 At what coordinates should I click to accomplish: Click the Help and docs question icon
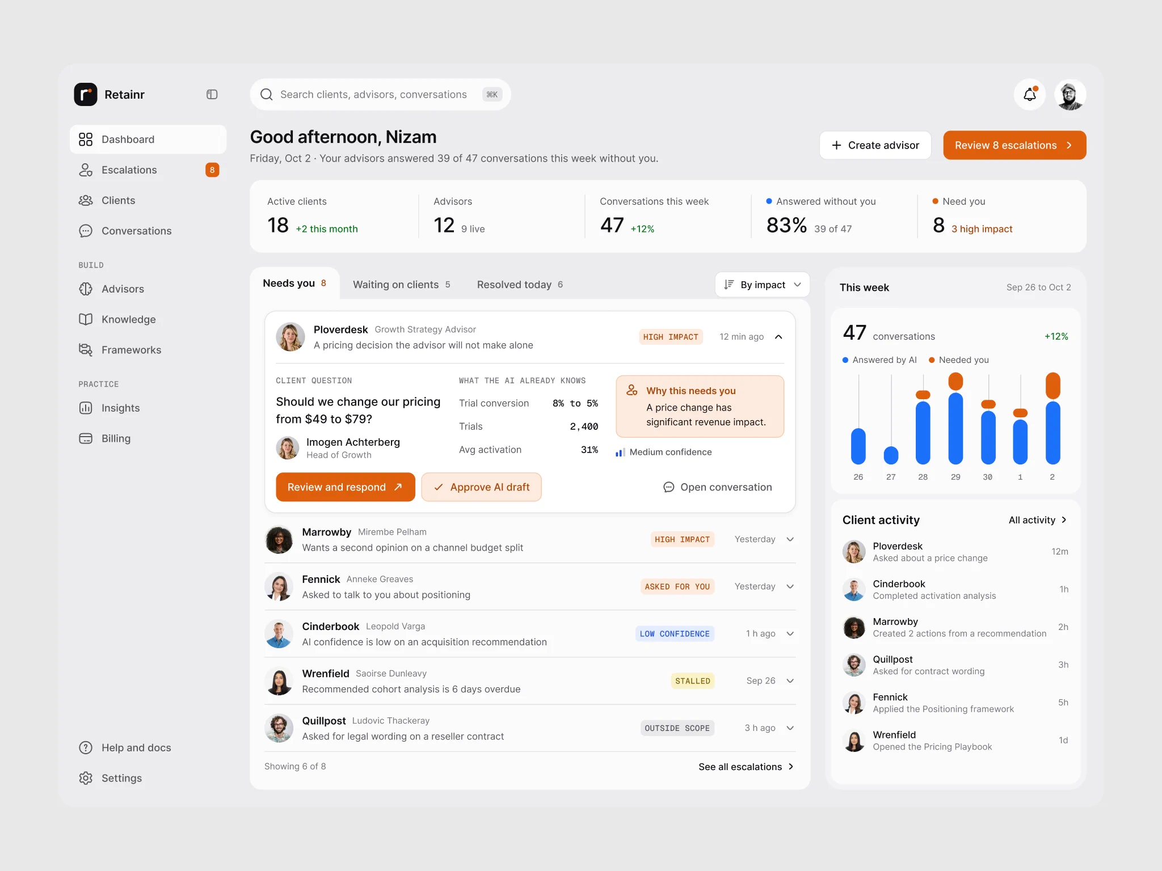[x=86, y=748]
